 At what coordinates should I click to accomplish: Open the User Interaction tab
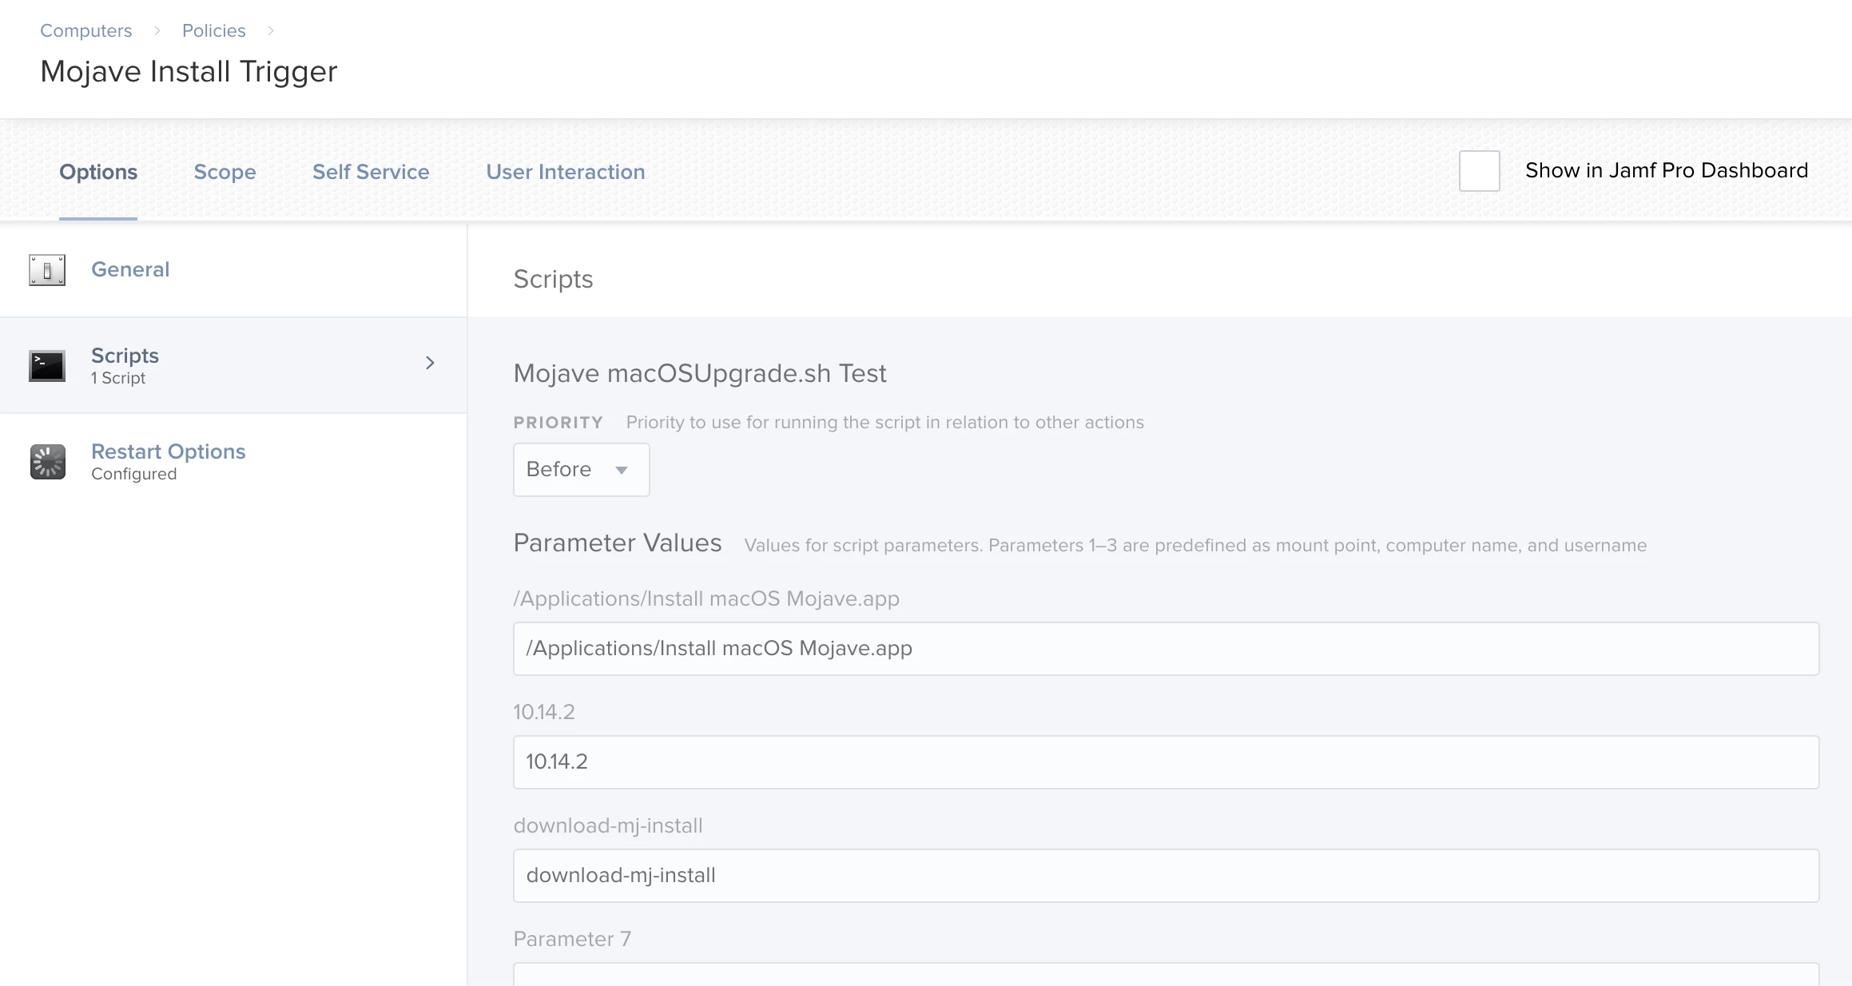(566, 172)
